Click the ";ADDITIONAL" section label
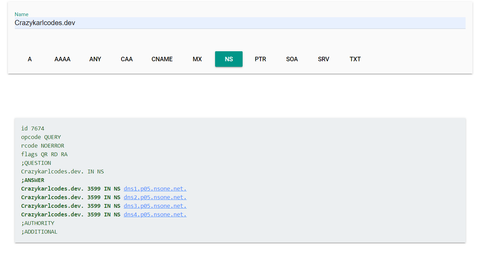The width and height of the screenshot is (489, 257). (39, 232)
